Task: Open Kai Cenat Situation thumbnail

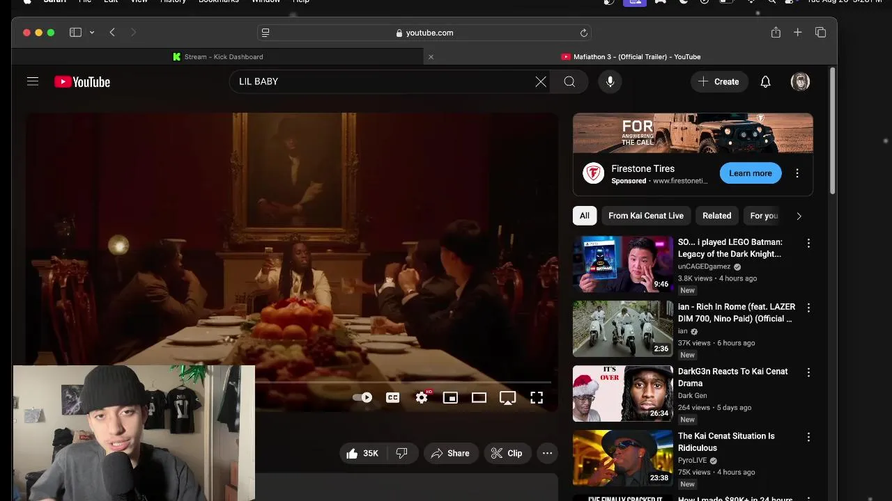Action: point(623,458)
